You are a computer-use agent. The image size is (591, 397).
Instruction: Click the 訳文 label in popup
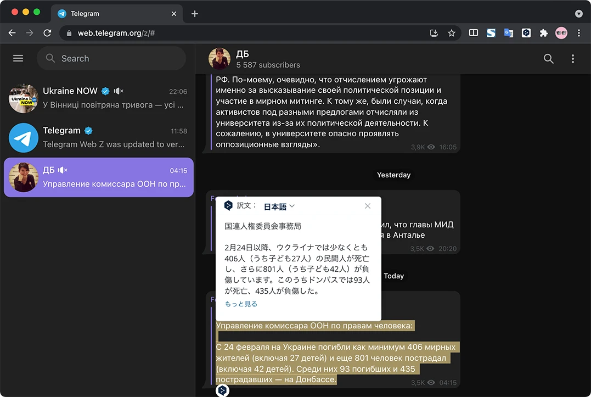pyautogui.click(x=246, y=205)
